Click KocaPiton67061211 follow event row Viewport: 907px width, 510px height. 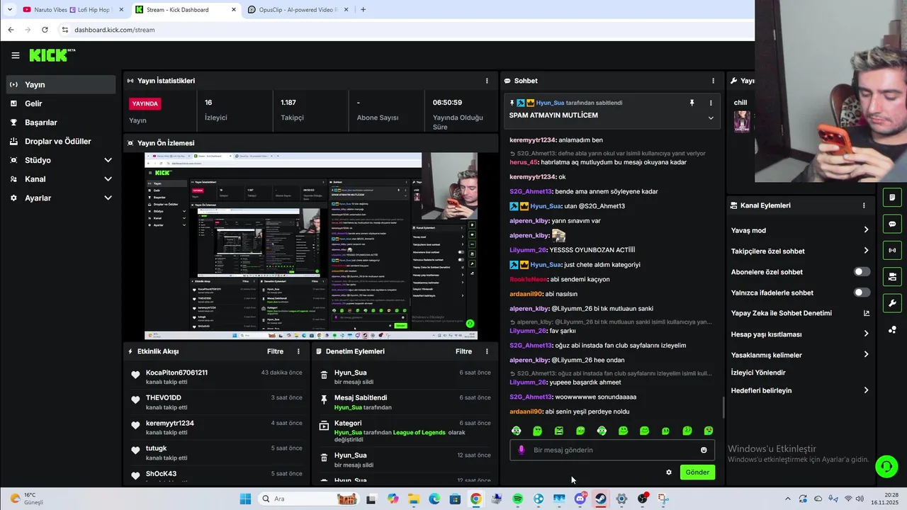(x=217, y=377)
